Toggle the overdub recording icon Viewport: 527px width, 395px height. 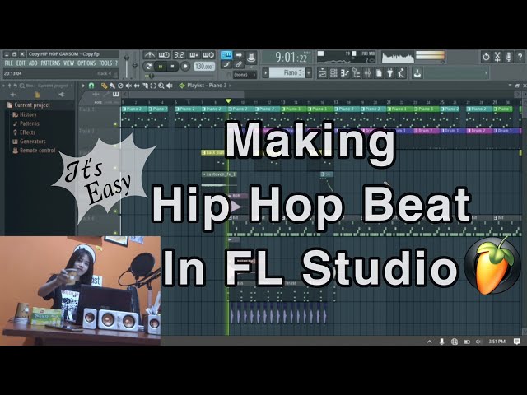click(194, 55)
